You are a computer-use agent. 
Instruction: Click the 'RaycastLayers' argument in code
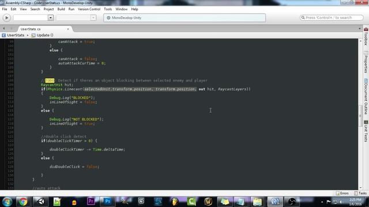tap(232, 89)
